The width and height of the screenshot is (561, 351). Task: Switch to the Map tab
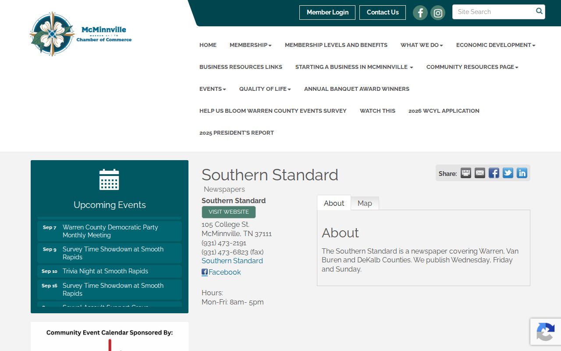click(365, 203)
